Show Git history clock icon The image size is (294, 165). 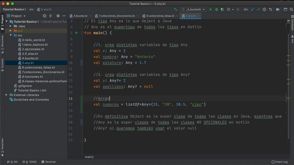coord(265,9)
